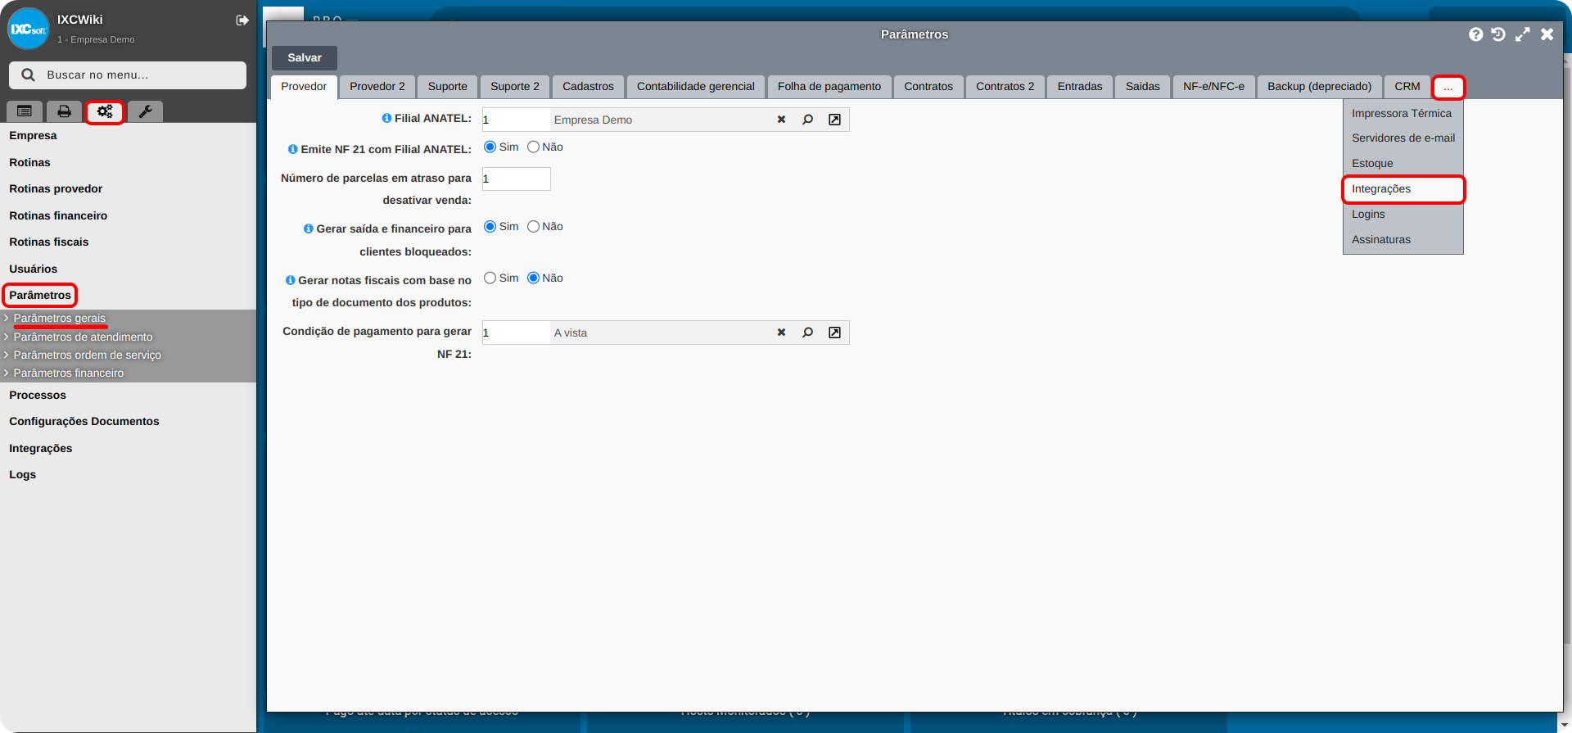Close the Parâmetros window

(x=1547, y=34)
